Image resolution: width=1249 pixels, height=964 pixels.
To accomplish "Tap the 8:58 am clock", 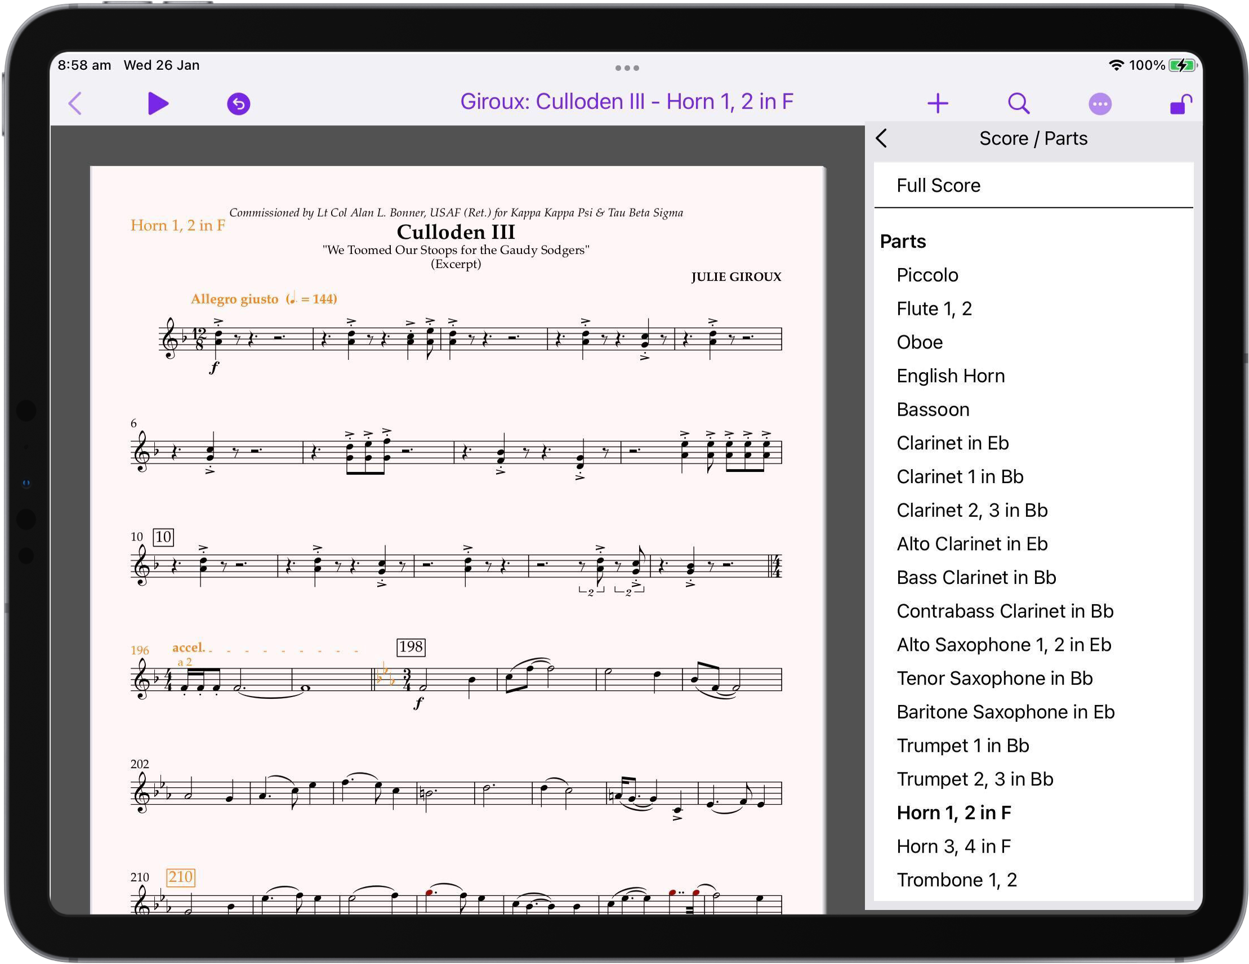I will 84,65.
